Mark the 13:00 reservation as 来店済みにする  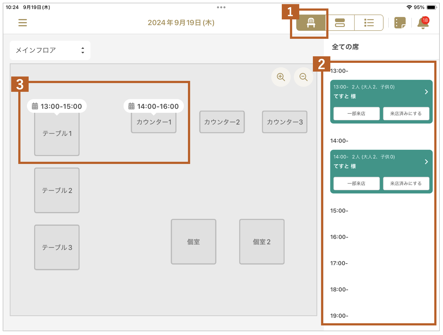(x=406, y=114)
